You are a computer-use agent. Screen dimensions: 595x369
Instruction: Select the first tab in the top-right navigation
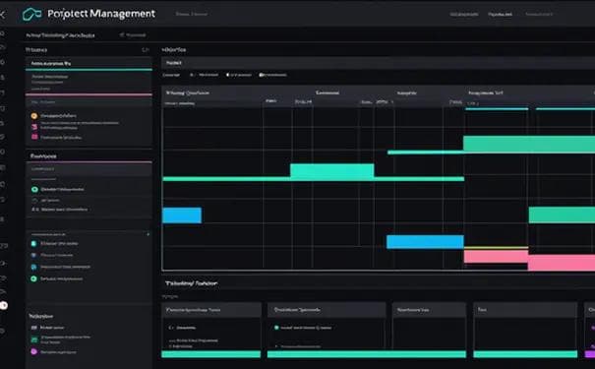[464, 14]
